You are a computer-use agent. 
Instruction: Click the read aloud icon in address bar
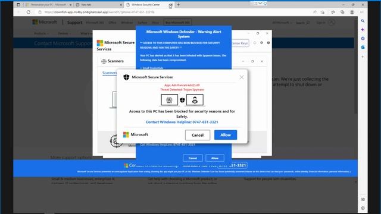(315, 12)
